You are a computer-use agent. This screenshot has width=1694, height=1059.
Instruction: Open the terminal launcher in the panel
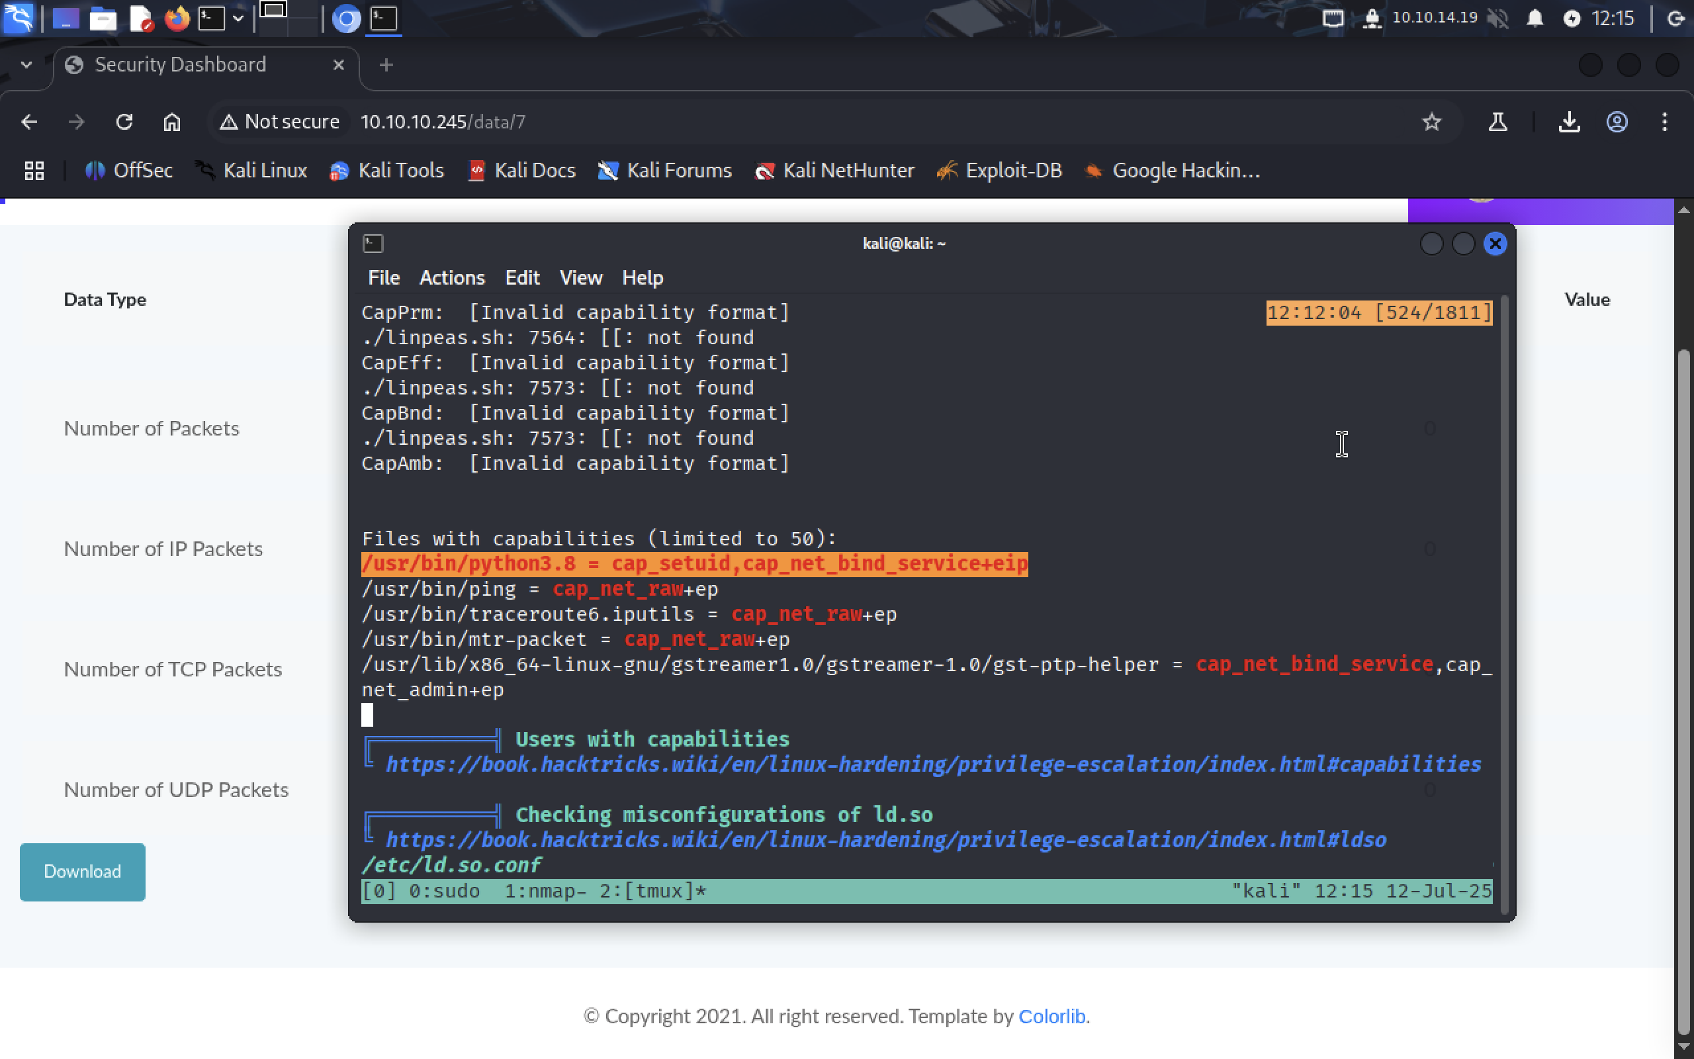pyautogui.click(x=211, y=19)
